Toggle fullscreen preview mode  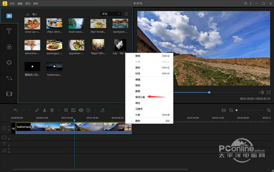(269, 92)
